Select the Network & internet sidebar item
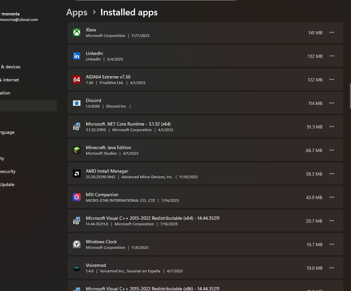Viewport: 351px width, 291px height. 11,80
